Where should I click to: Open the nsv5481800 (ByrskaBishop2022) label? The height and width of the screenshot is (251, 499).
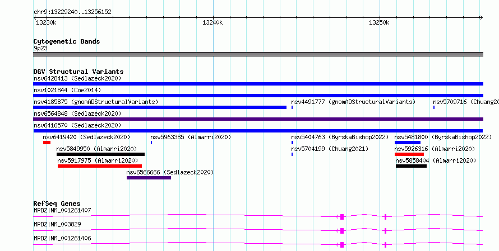(x=443, y=137)
